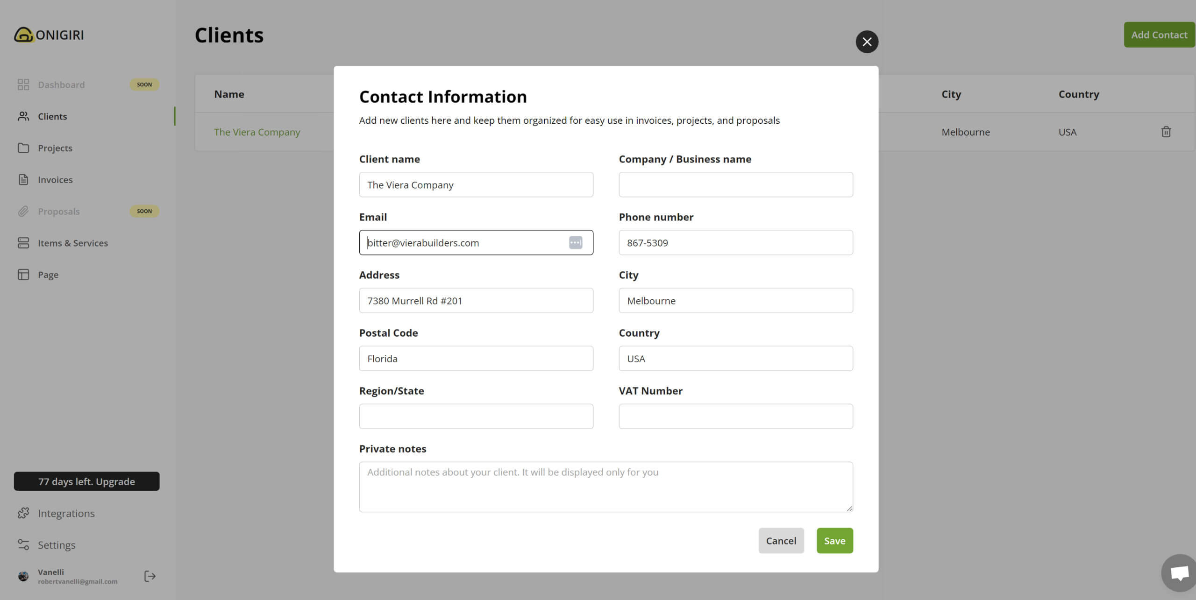Click the Region/State input field

point(476,416)
